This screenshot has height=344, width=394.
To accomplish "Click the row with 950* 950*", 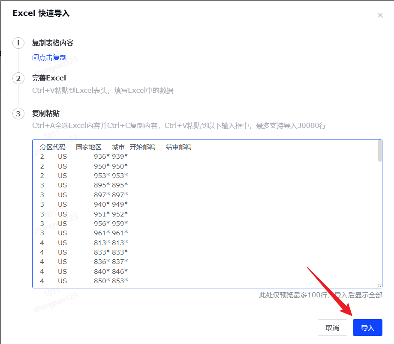I will tap(84, 166).
